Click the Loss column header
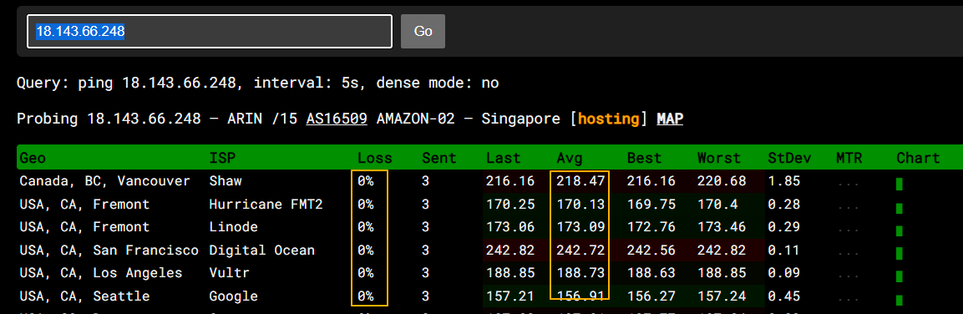 coord(375,158)
